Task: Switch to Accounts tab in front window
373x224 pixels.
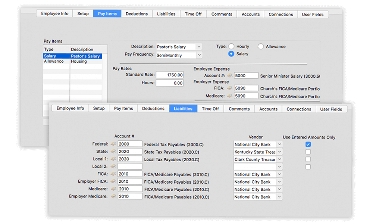Action: pos(268,109)
